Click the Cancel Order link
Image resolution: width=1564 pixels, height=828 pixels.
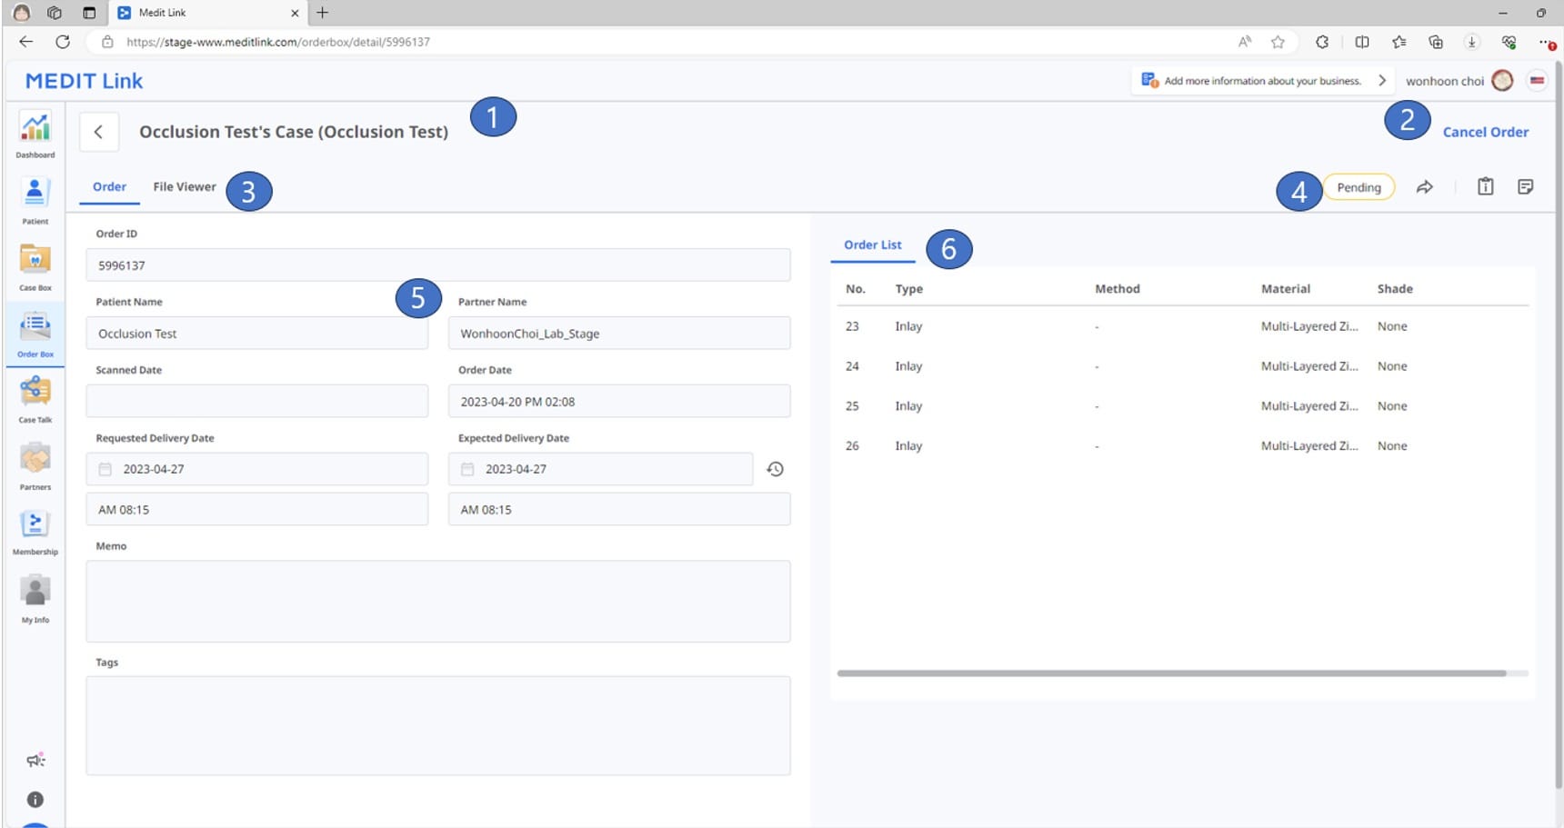click(x=1485, y=132)
